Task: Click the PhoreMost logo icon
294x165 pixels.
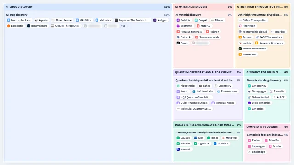Action: point(240,26)
